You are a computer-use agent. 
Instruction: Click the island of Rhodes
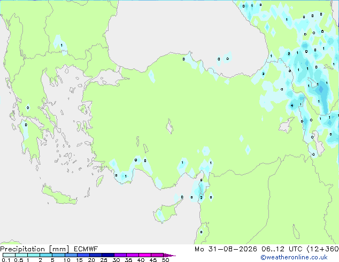click(x=99, y=181)
